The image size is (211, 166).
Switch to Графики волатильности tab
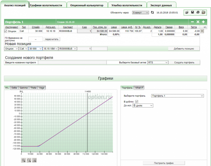pyautogui.click(x=46, y=5)
